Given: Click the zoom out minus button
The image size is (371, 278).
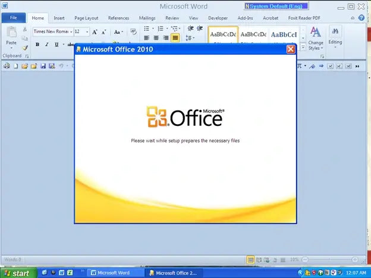Looking at the screenshot, I should 305,260.
